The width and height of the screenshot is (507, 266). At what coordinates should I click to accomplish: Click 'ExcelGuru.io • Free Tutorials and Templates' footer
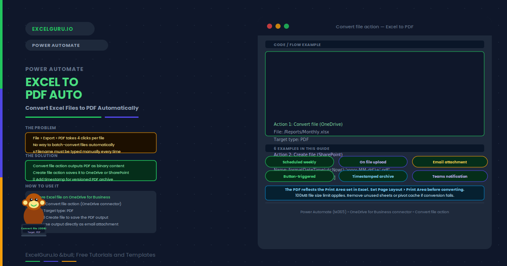pos(90,255)
